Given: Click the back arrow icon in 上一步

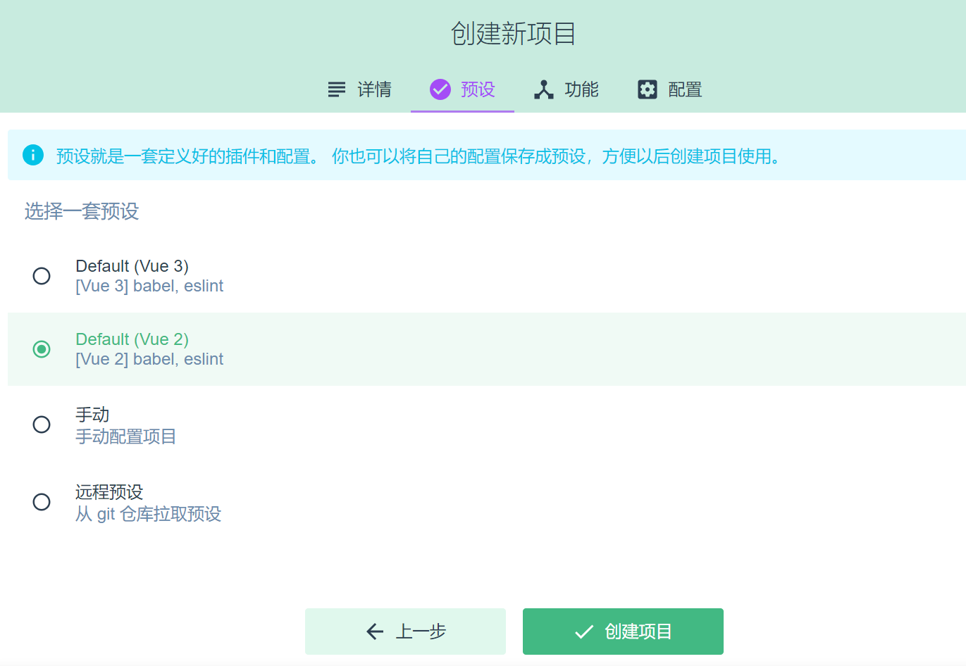Looking at the screenshot, I should pos(375,632).
